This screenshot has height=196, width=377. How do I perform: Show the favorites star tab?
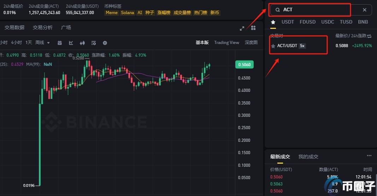273,22
